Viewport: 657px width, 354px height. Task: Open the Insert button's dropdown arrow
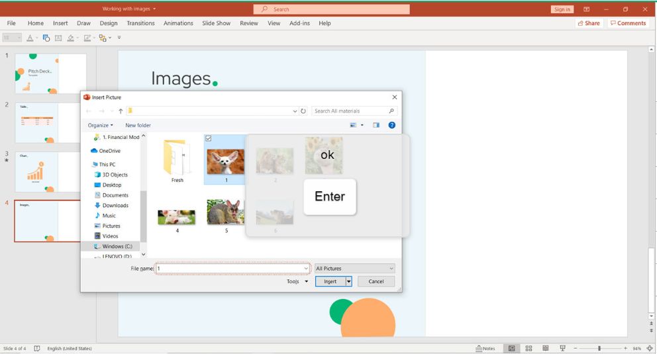click(x=348, y=282)
